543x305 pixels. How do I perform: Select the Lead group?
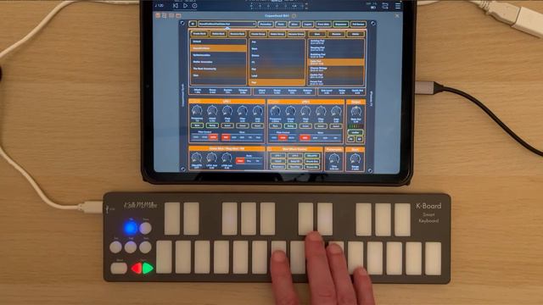tap(277, 75)
